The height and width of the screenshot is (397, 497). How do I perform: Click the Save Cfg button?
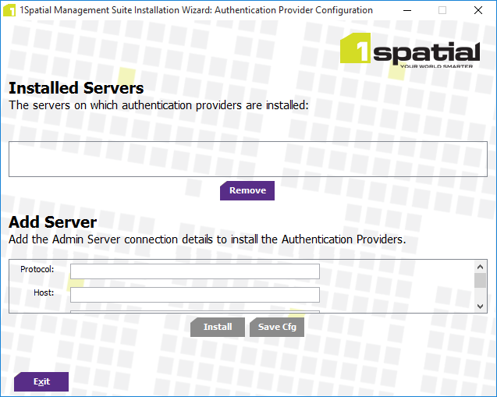pos(277,328)
